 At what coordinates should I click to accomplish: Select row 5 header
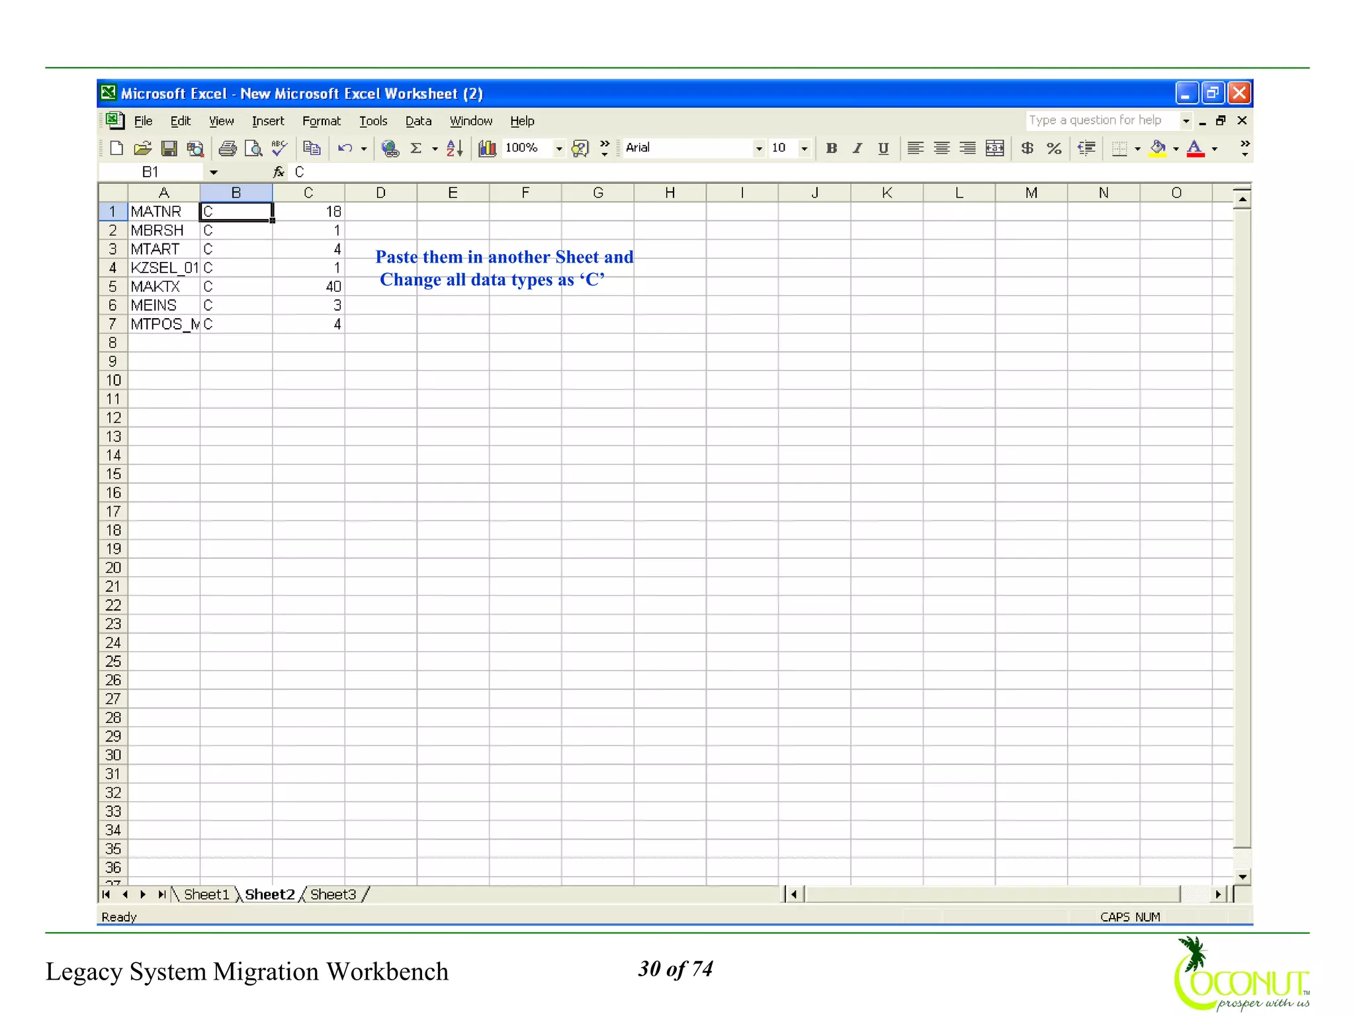tap(112, 286)
